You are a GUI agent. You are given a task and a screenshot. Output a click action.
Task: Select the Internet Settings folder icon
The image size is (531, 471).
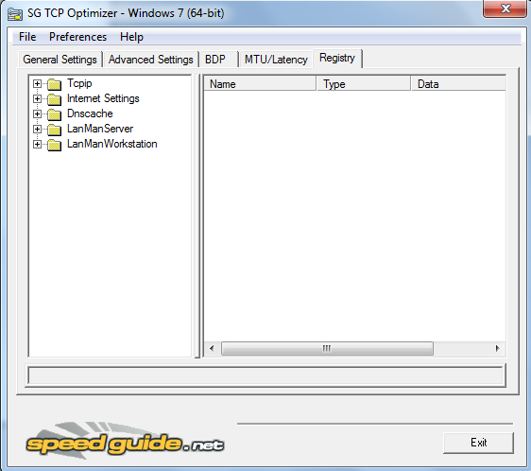[x=54, y=99]
